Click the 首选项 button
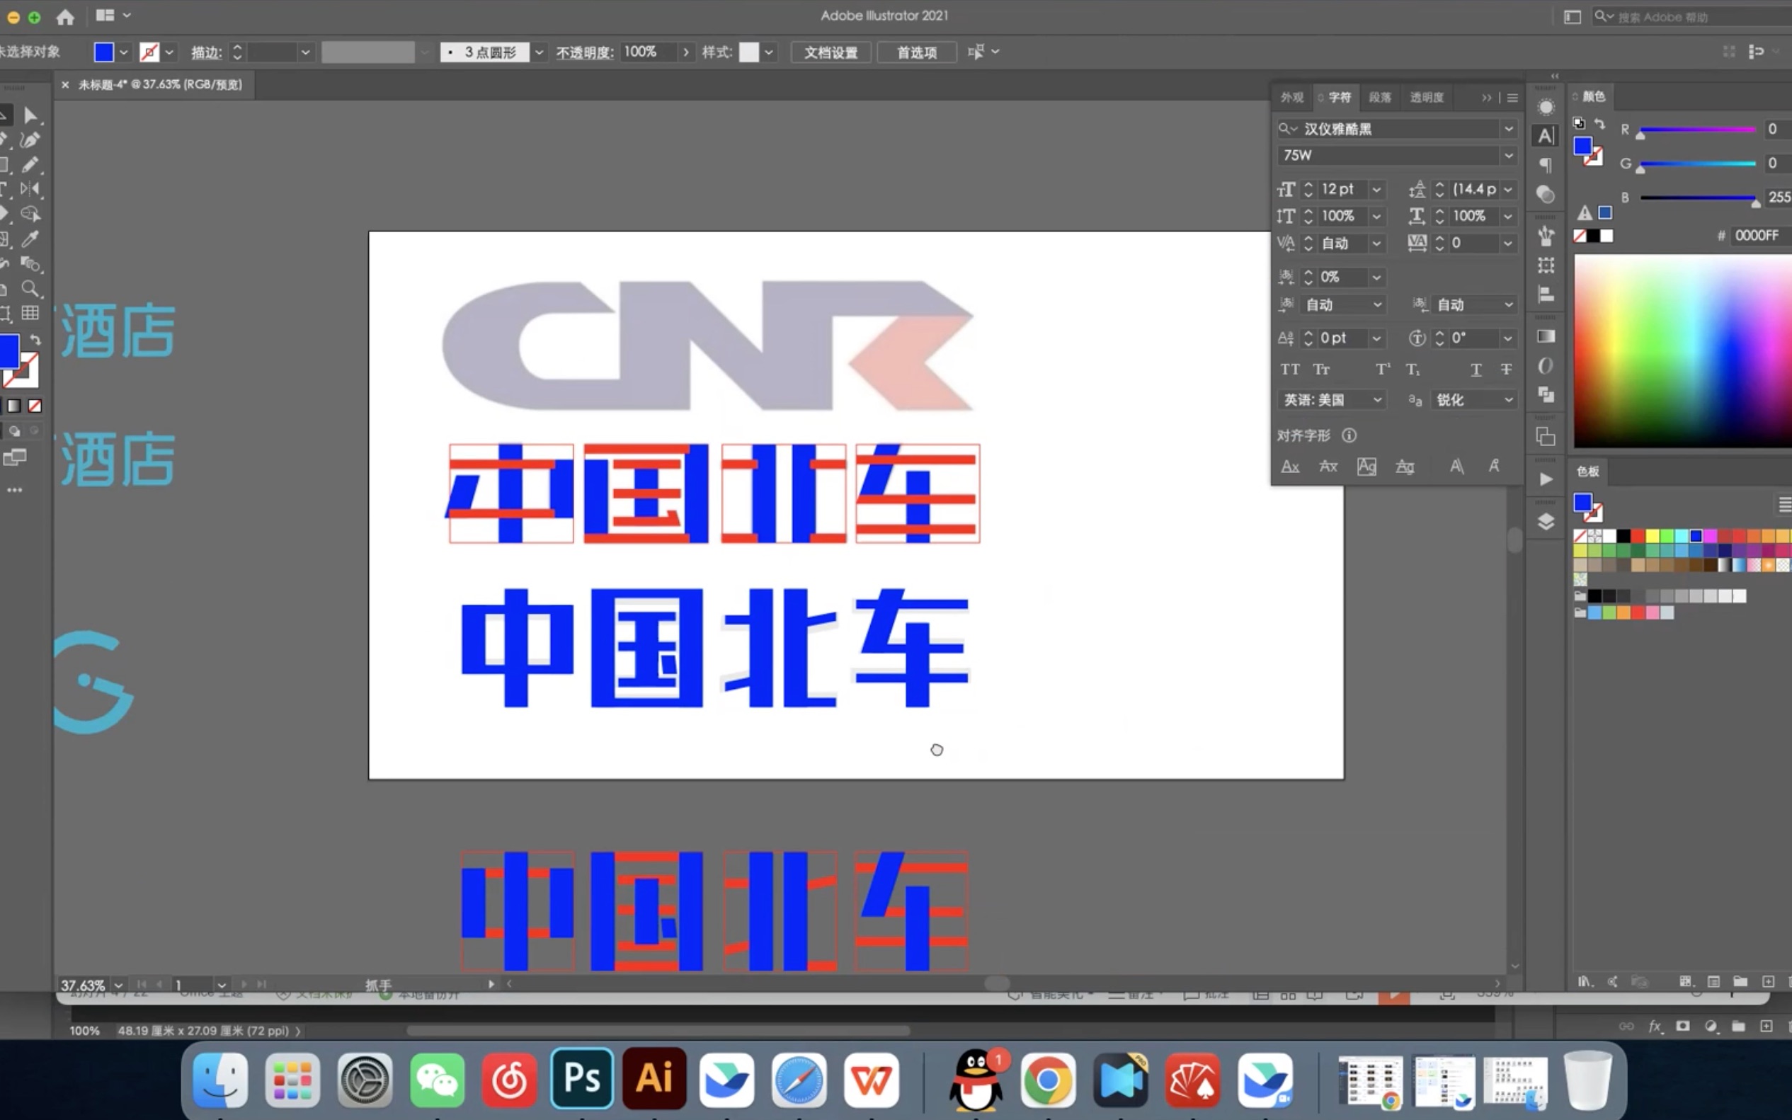Viewport: 1792px width, 1120px height. point(916,52)
